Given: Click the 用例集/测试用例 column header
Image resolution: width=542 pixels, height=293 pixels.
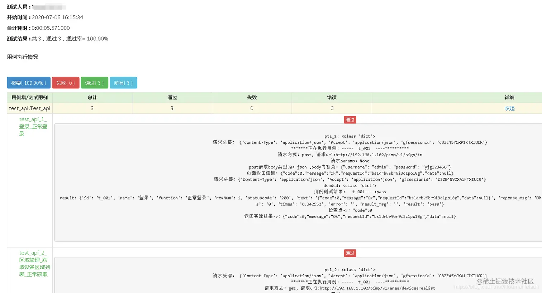Looking at the screenshot, I should click(x=30, y=97).
